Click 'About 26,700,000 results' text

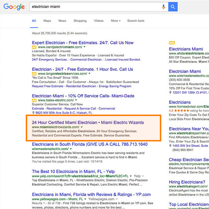pyautogui.click(x=60, y=33)
